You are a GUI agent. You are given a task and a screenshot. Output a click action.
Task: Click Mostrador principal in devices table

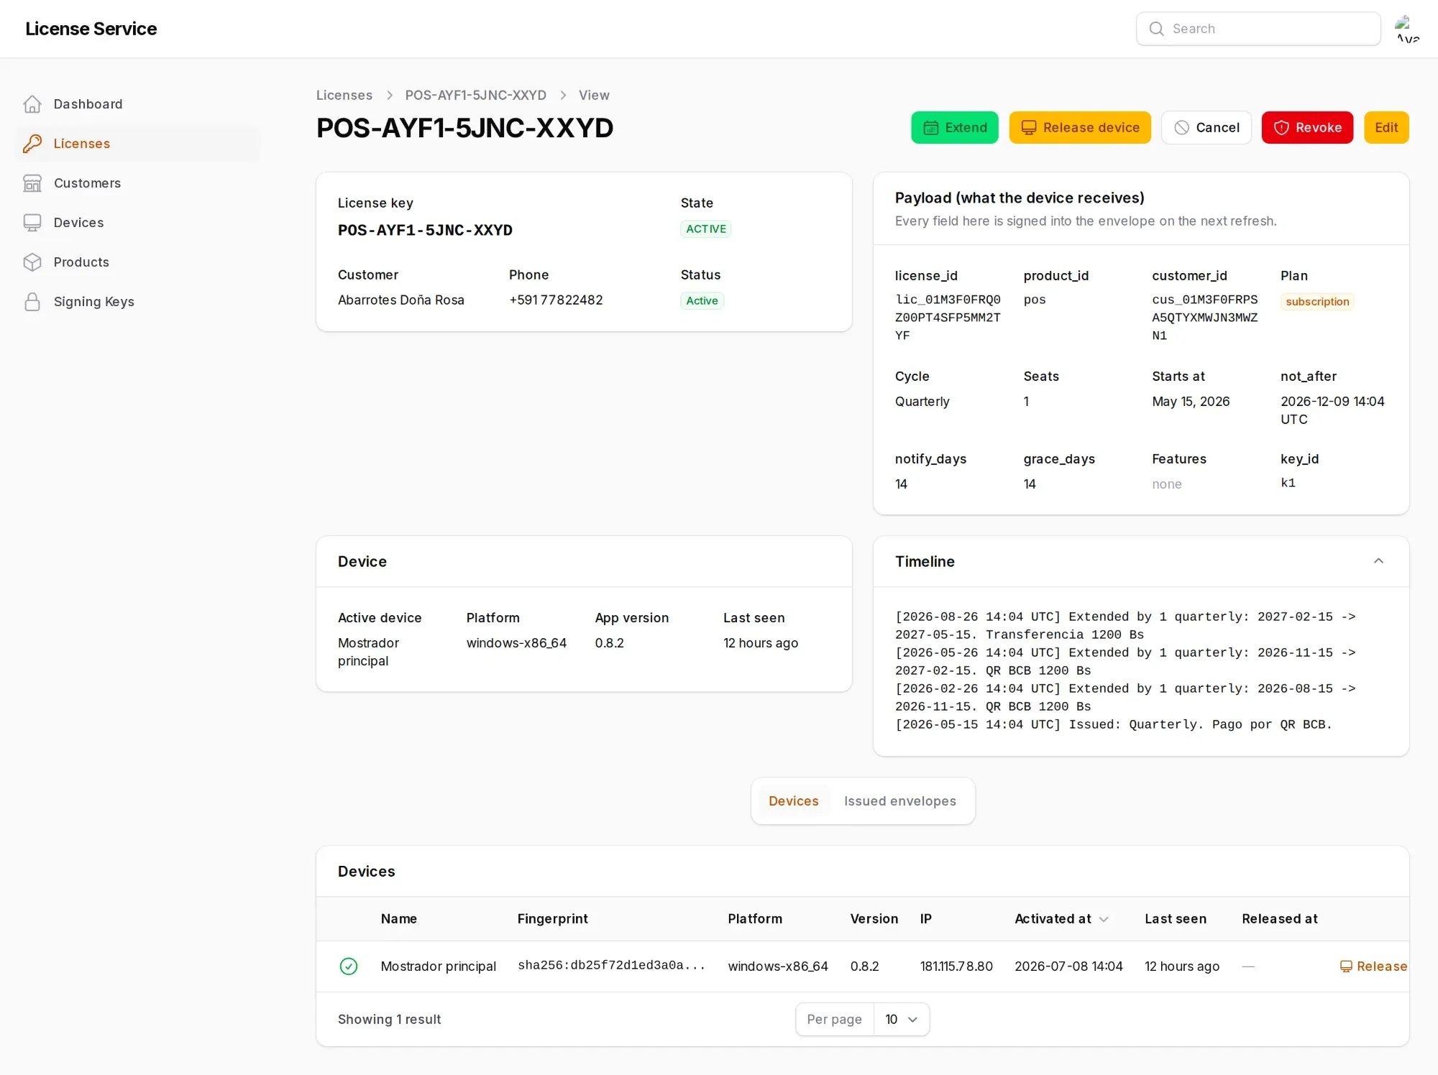438,966
